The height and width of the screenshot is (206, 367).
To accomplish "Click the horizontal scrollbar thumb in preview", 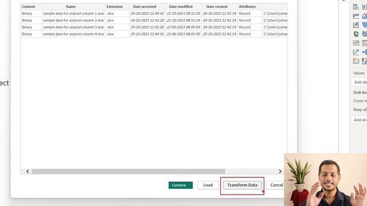I will (x=128, y=172).
